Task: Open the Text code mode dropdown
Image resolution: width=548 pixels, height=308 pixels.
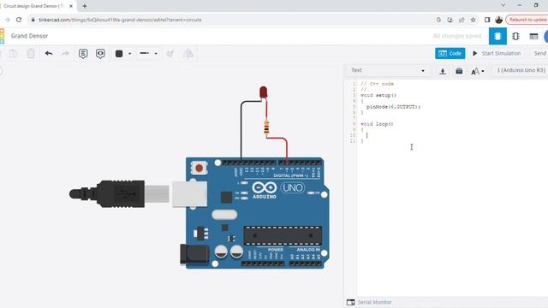Action: point(388,70)
